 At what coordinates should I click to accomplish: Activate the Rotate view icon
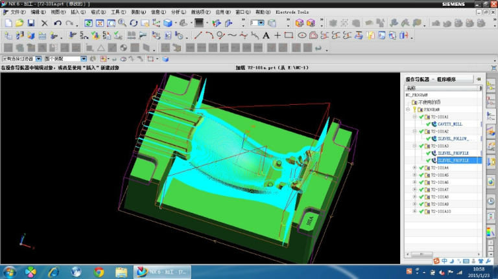(x=134, y=23)
